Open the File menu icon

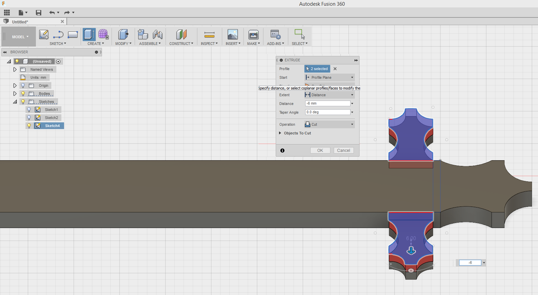23,13
